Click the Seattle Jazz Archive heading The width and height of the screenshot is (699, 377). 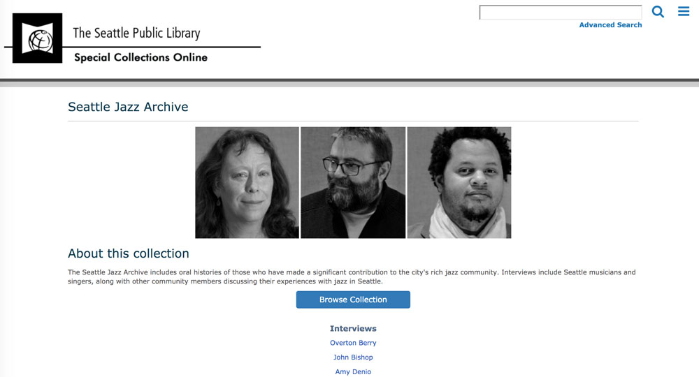pos(128,107)
